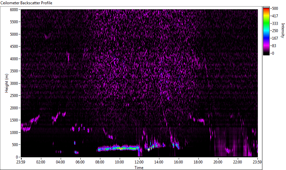Click the bright cloud layer near 10:00
This screenshot has height=170, width=286.
[118, 148]
